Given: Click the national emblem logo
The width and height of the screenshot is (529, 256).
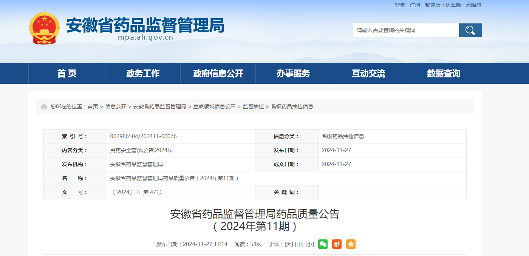Looking at the screenshot, I should pos(45,29).
